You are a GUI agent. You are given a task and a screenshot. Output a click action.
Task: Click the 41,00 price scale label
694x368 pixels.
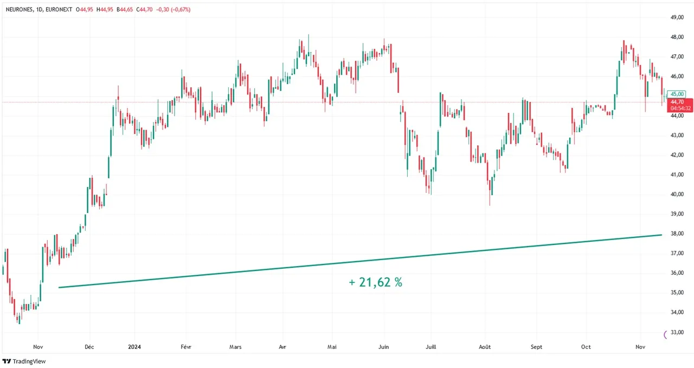(x=677, y=175)
